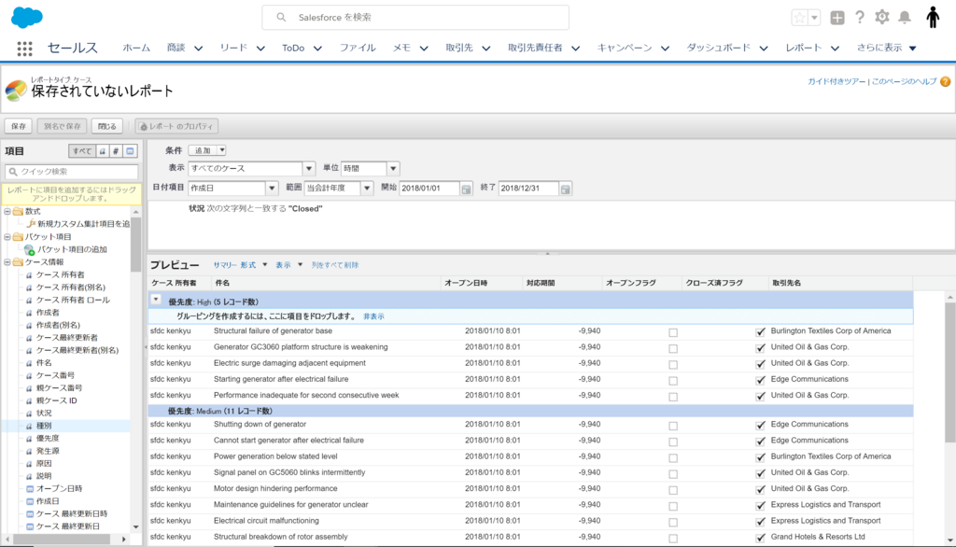Open calendar picker for start date

(x=467, y=189)
